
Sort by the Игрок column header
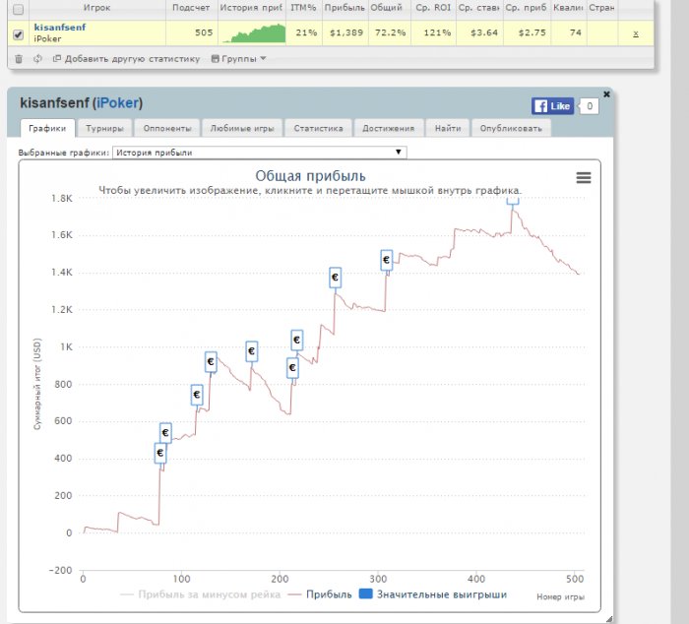(x=96, y=8)
